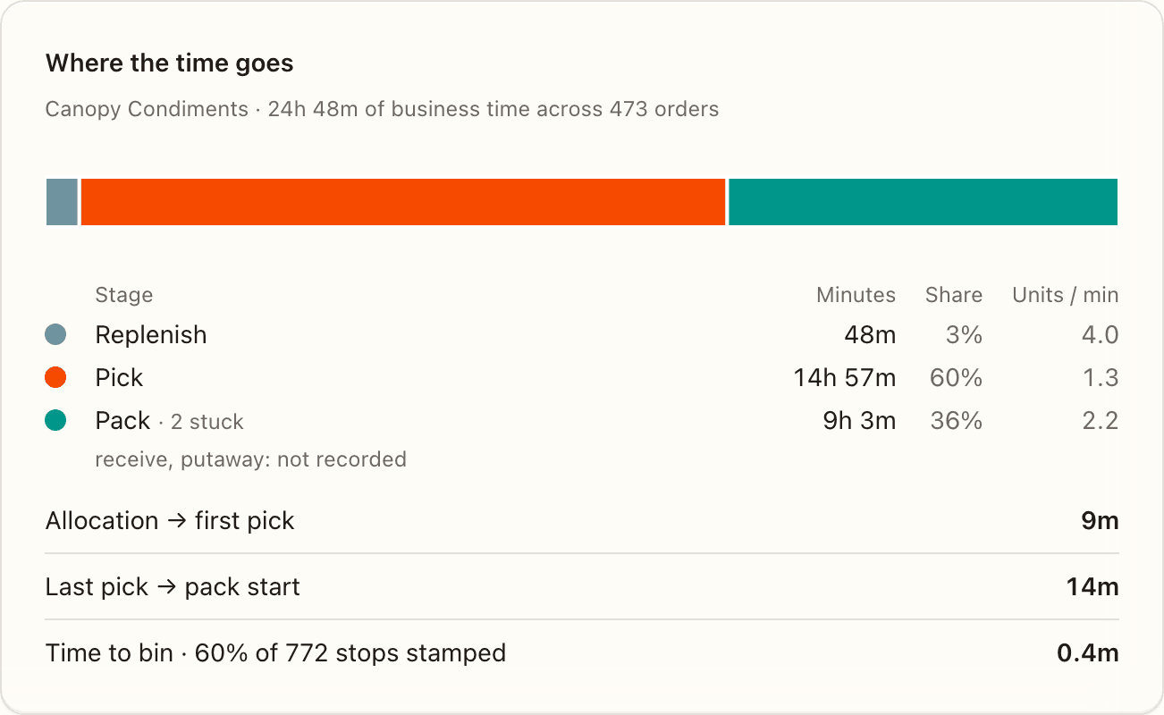Open the 'Allocation → first pick' row

(x=582, y=521)
